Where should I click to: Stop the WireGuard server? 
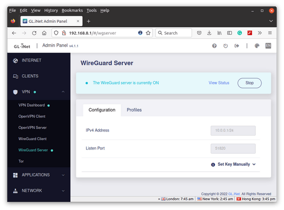pos(249,83)
